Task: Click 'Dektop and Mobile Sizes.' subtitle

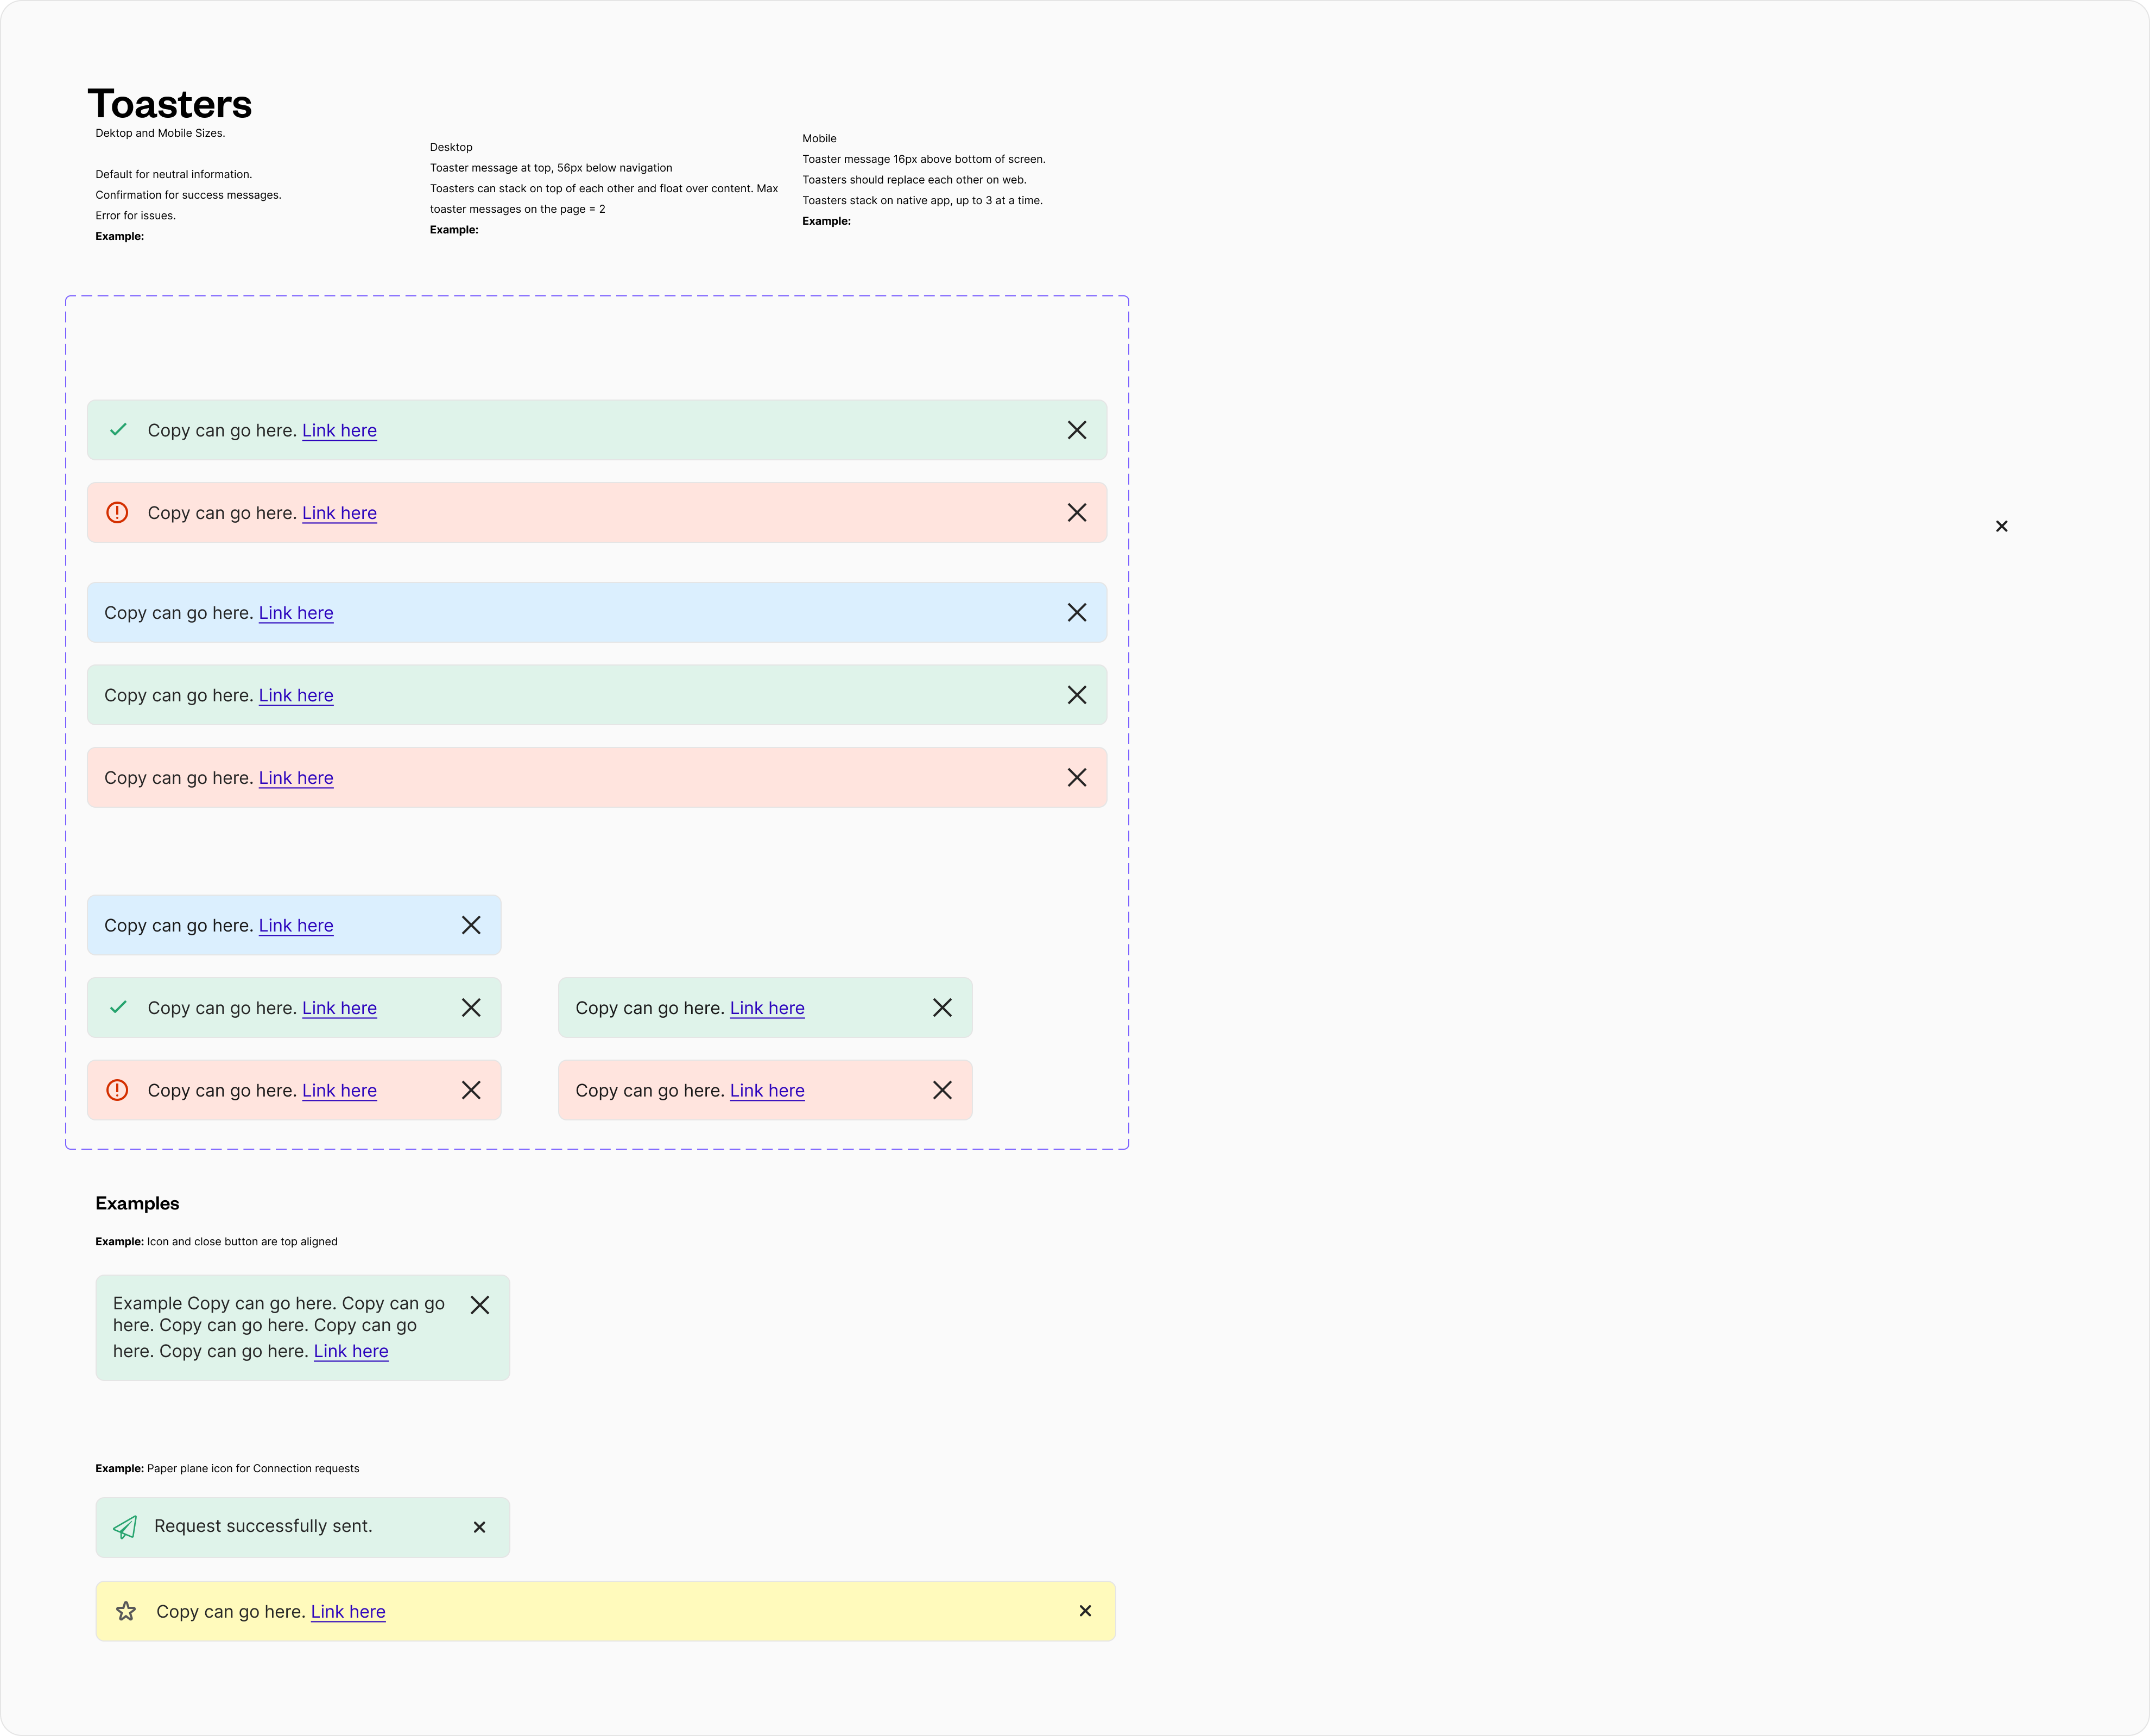Action: point(160,133)
